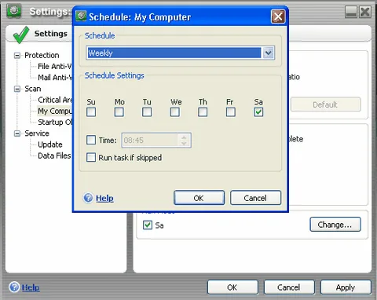Collapse the Scan tree node
377x300 pixels.
(x=17, y=89)
